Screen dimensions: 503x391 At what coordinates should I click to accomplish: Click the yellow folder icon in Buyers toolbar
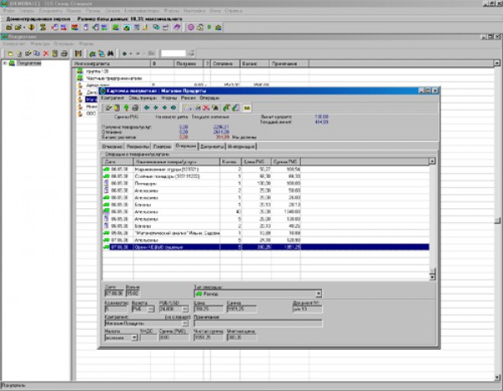click(x=10, y=54)
